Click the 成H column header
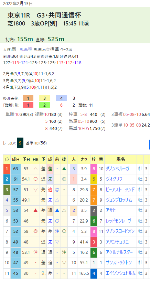 tap(15, 159)
